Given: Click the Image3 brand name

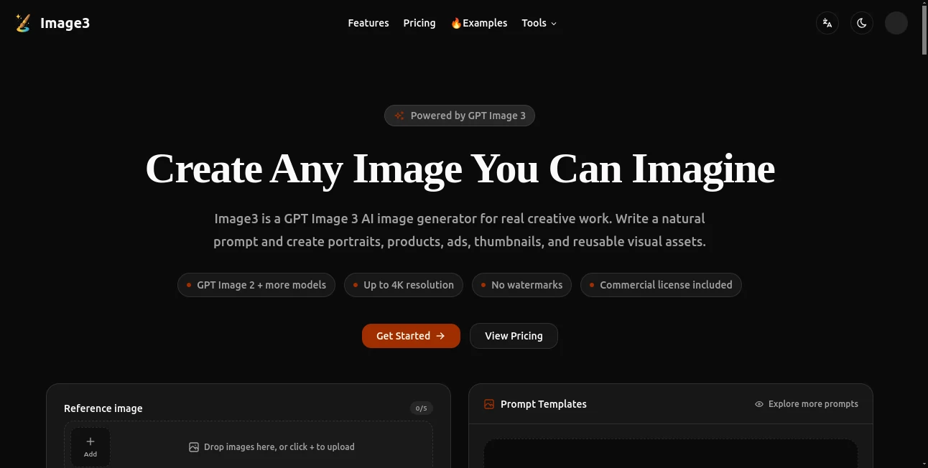Looking at the screenshot, I should [x=65, y=23].
